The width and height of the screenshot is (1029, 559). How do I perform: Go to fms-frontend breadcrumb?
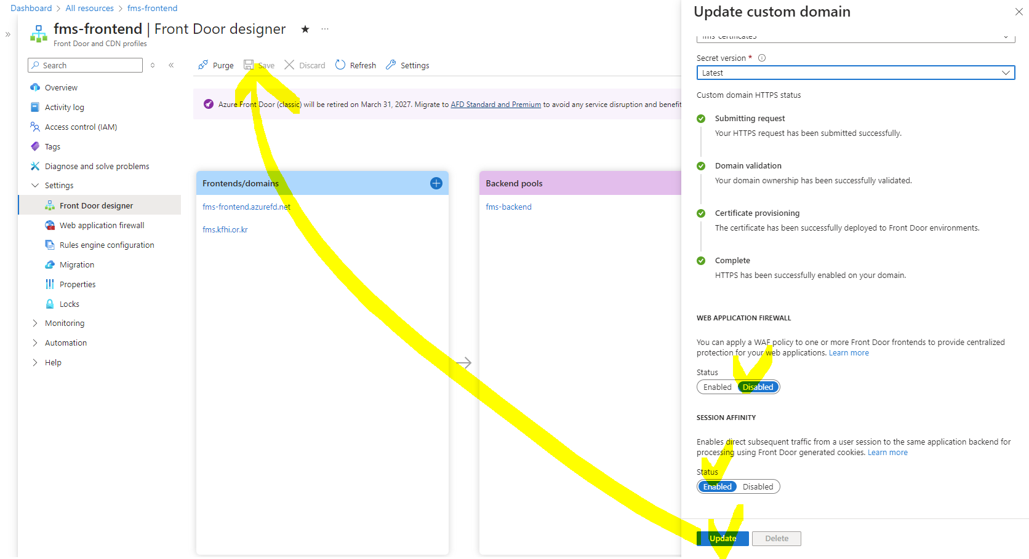click(x=152, y=8)
